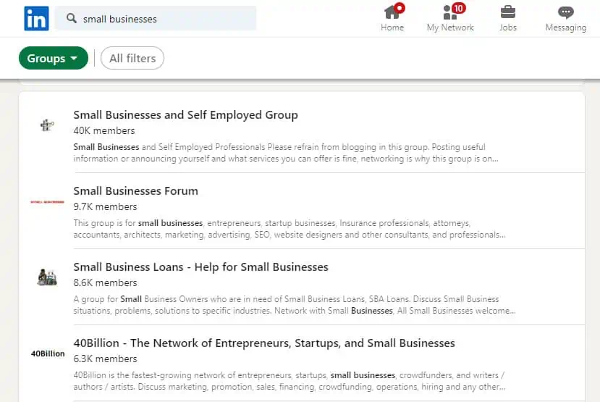Click Small Businesses Forum logo thumbnail
This screenshot has width=600, height=402.
[x=48, y=201]
